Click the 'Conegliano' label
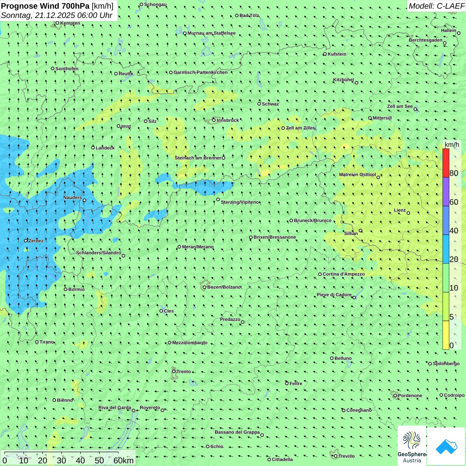Viewport: 466px width, 466px height. coord(359,410)
